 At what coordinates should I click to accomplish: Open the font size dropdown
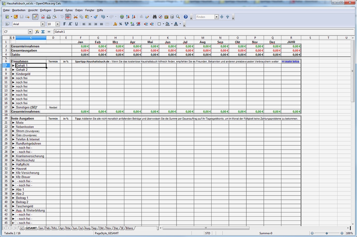57,24
